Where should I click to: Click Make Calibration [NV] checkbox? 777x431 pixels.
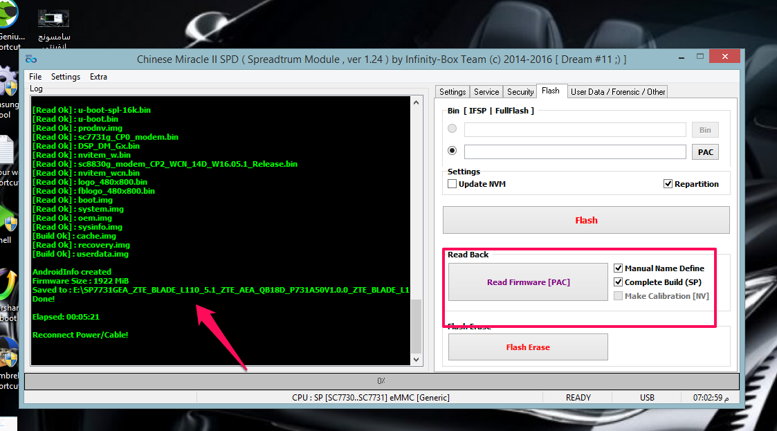pos(618,296)
